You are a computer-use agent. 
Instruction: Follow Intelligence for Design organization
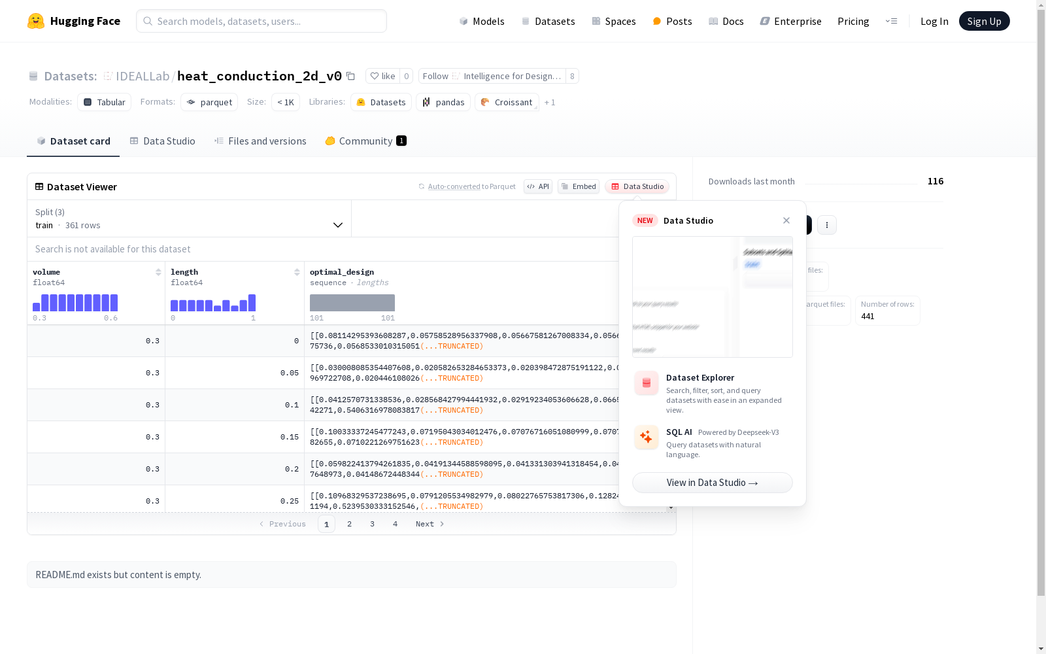tap(492, 76)
